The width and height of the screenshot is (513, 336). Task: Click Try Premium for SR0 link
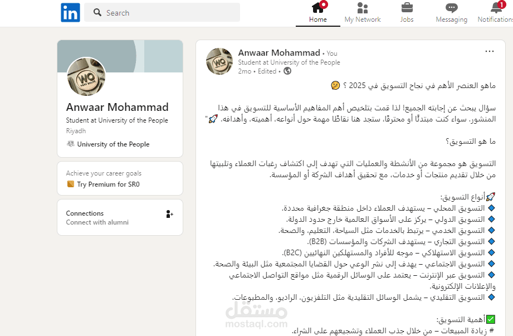108,184
